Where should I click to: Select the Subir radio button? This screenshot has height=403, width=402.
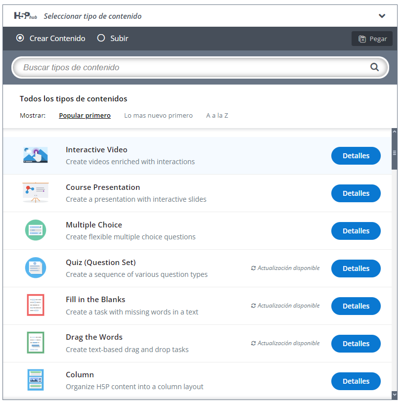[101, 38]
